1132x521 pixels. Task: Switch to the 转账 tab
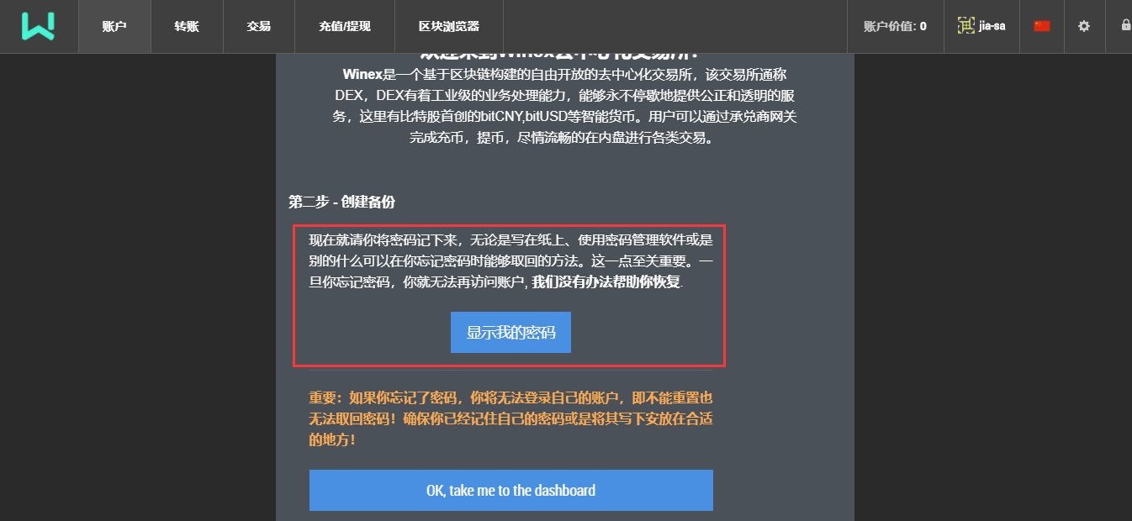pos(187,26)
